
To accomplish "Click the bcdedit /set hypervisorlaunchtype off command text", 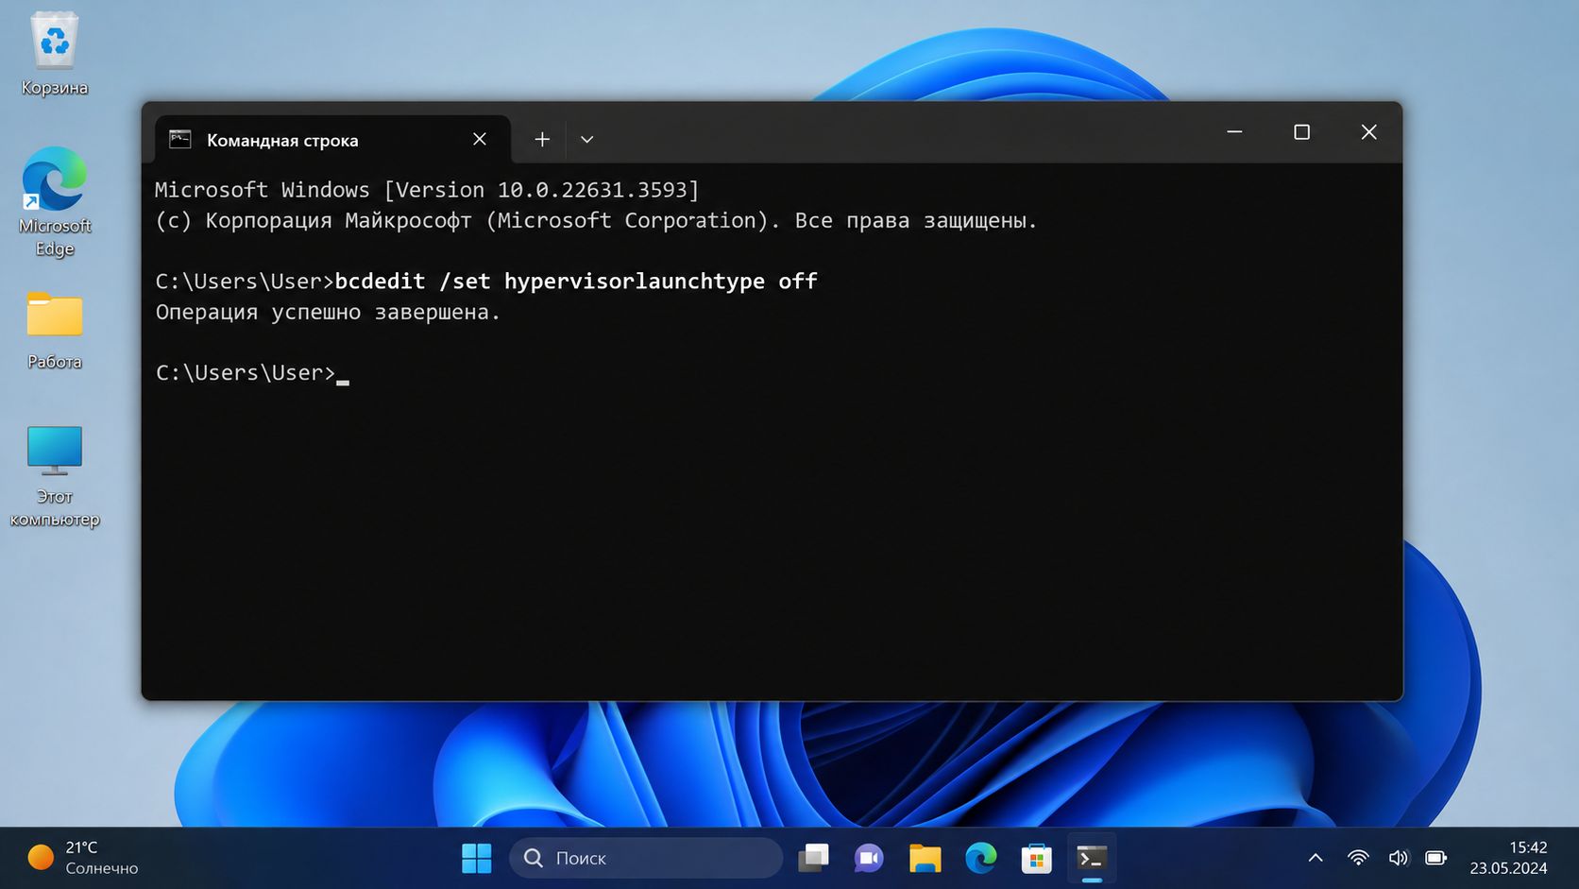I will [576, 282].
